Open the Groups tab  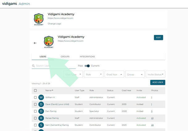[65, 56]
